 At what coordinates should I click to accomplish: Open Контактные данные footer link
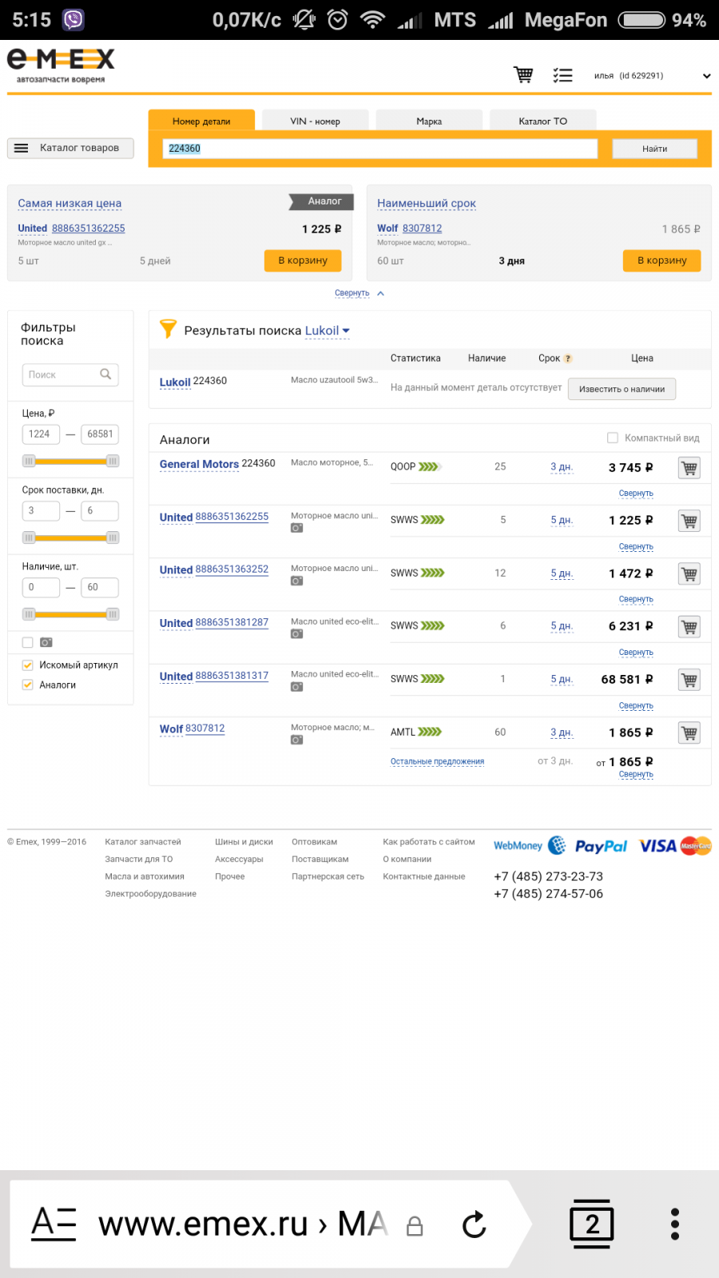[423, 876]
